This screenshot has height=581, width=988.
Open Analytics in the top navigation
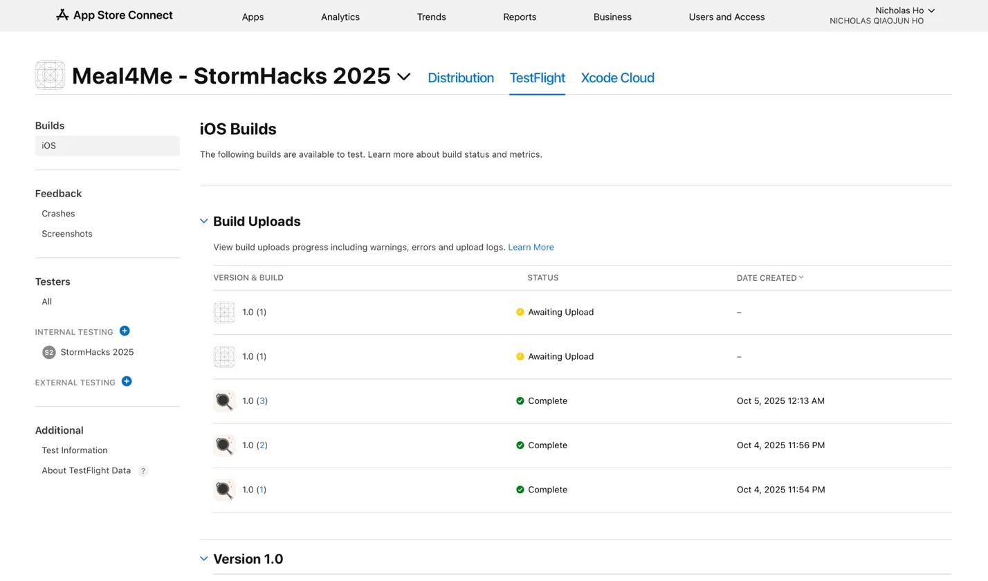point(340,17)
